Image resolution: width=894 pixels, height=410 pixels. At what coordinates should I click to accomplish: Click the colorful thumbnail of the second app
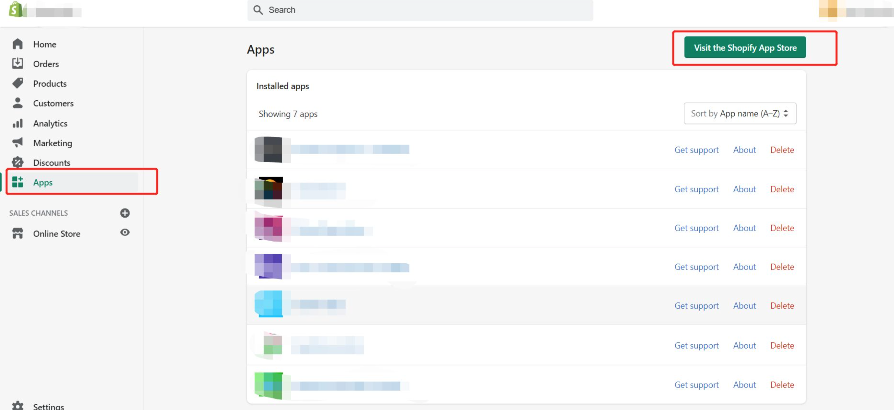coord(268,189)
